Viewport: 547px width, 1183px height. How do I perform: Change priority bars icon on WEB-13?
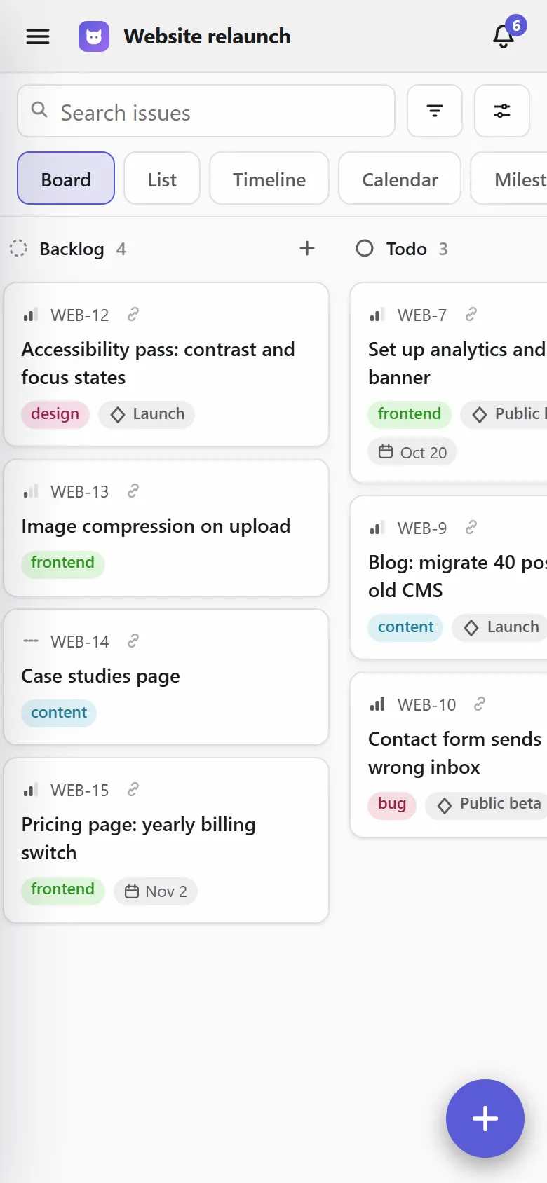coord(30,492)
